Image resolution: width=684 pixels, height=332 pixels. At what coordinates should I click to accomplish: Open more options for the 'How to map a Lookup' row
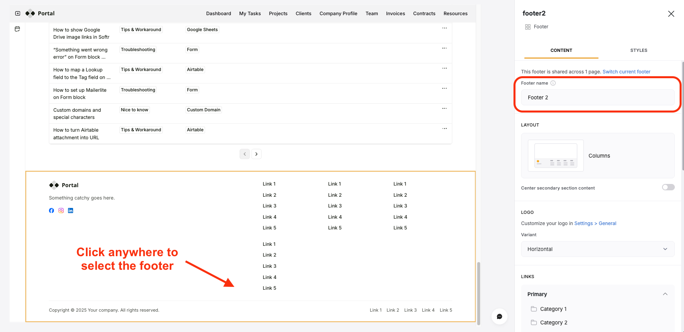click(x=444, y=68)
